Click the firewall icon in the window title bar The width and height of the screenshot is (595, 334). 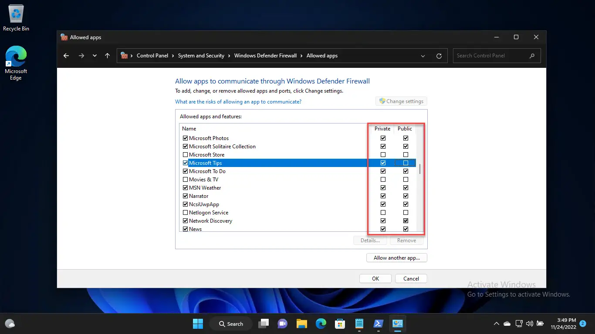point(64,37)
